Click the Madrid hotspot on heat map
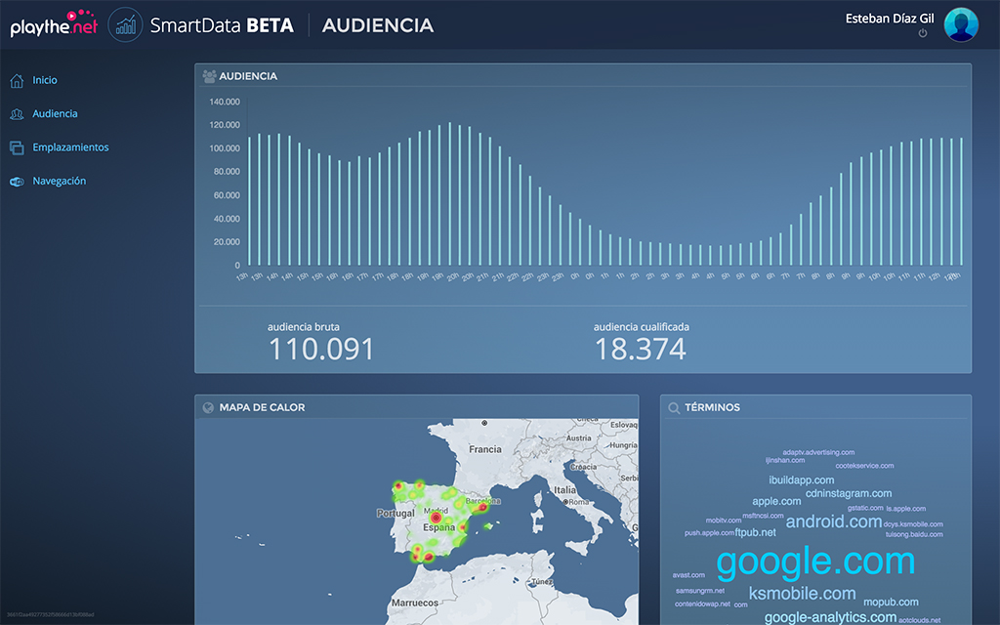The width and height of the screenshot is (1000, 625). pos(437,518)
